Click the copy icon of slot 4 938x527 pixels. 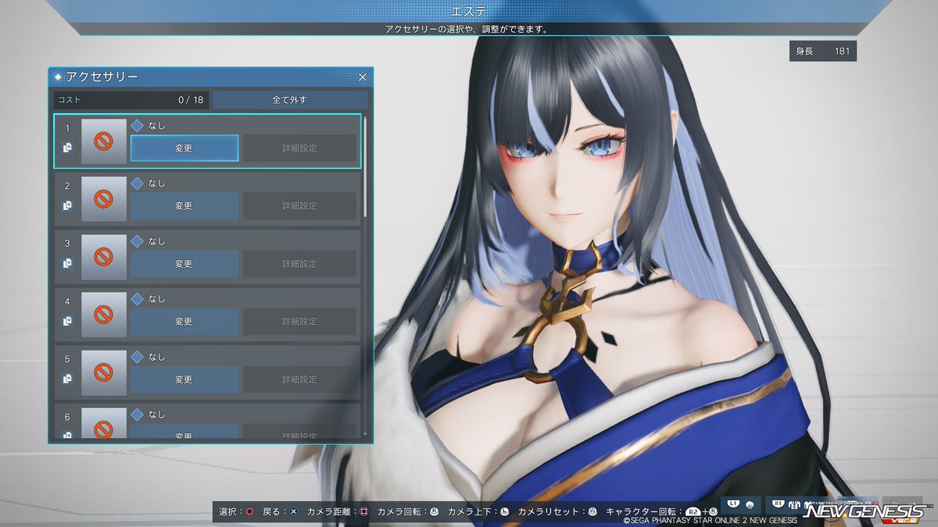(67, 321)
